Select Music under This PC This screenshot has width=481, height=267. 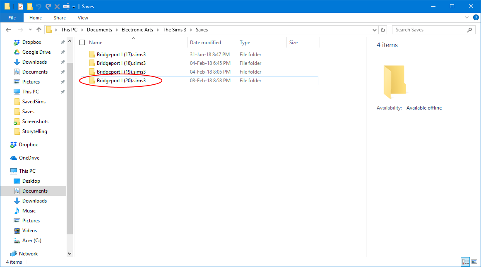[x=29, y=211]
